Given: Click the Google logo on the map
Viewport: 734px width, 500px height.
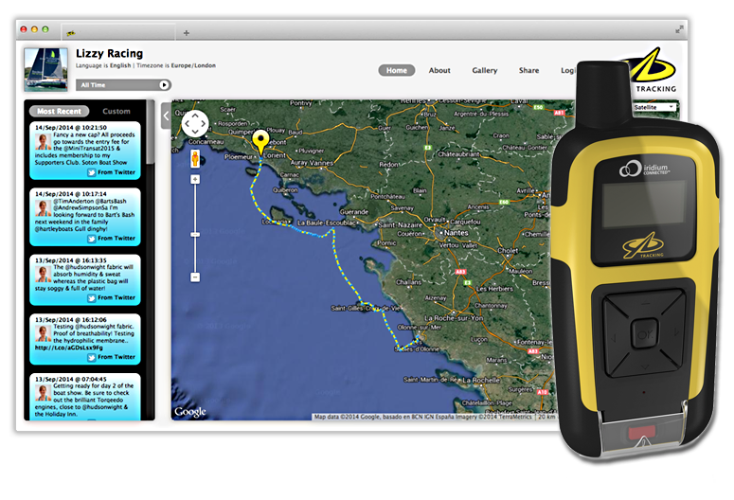Looking at the screenshot, I should [x=190, y=412].
